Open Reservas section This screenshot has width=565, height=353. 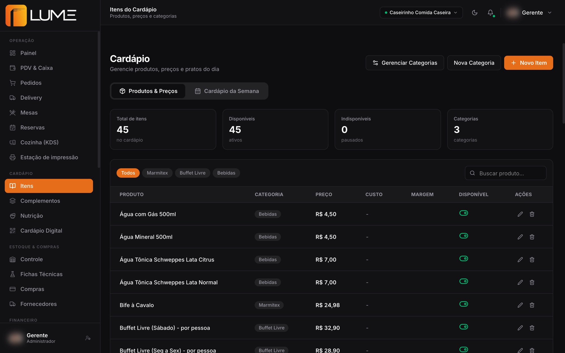pyautogui.click(x=49, y=127)
